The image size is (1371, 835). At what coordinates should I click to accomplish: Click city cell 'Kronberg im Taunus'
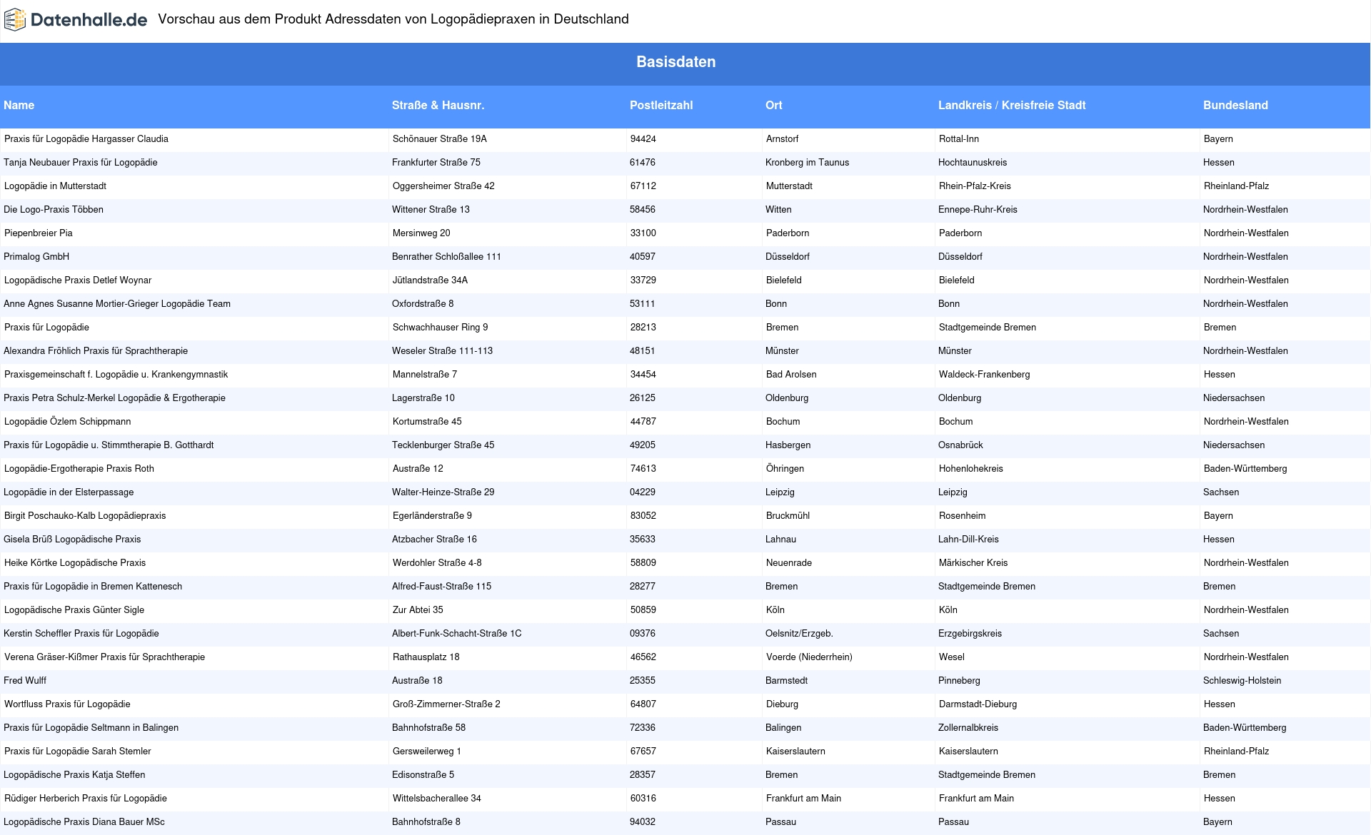pos(808,162)
